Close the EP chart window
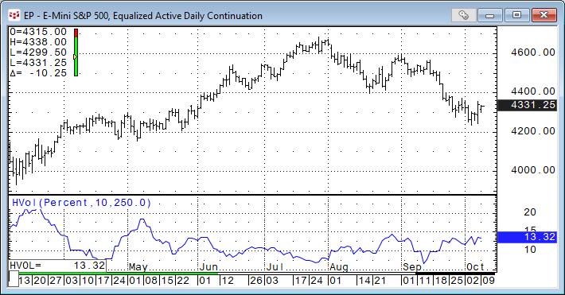 (544, 15)
